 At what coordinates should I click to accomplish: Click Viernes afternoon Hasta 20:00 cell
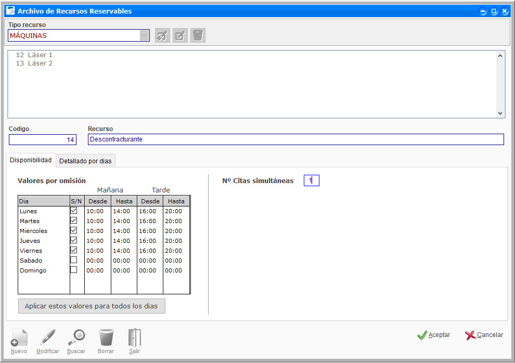[x=176, y=251]
